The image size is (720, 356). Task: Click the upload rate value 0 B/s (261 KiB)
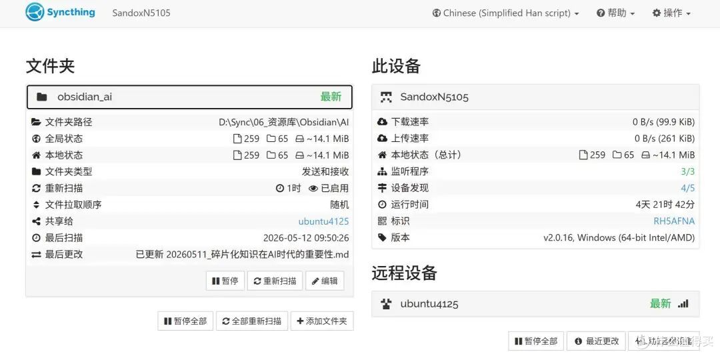coord(665,139)
